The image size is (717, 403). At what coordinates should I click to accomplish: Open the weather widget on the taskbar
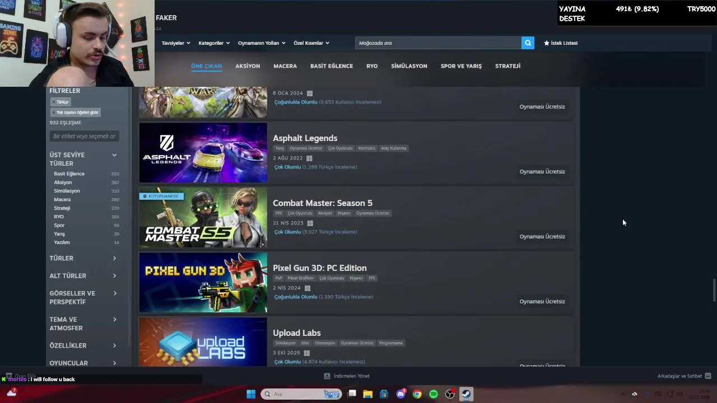pyautogui.click(x=11, y=393)
